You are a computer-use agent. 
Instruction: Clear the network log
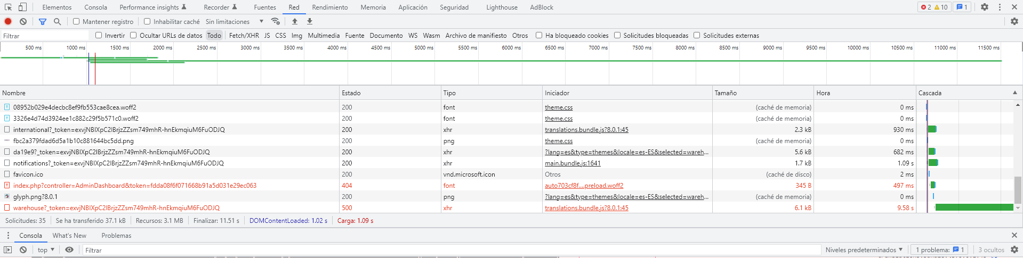click(x=23, y=21)
